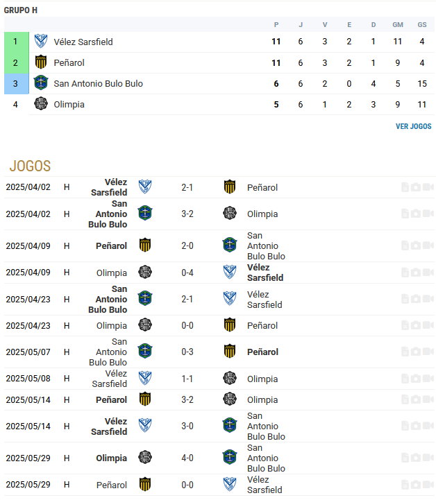Click San Antonio Bulo Bulo crest in standings
The image size is (436, 500).
point(41,83)
